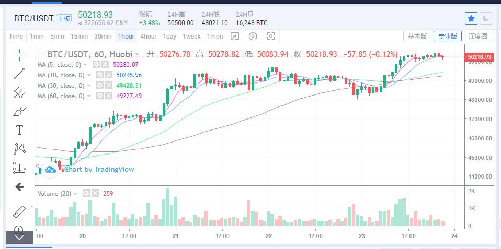Screen dimensions: 501x249
Task: Select the Time interval tab
Action: tap(16, 37)
